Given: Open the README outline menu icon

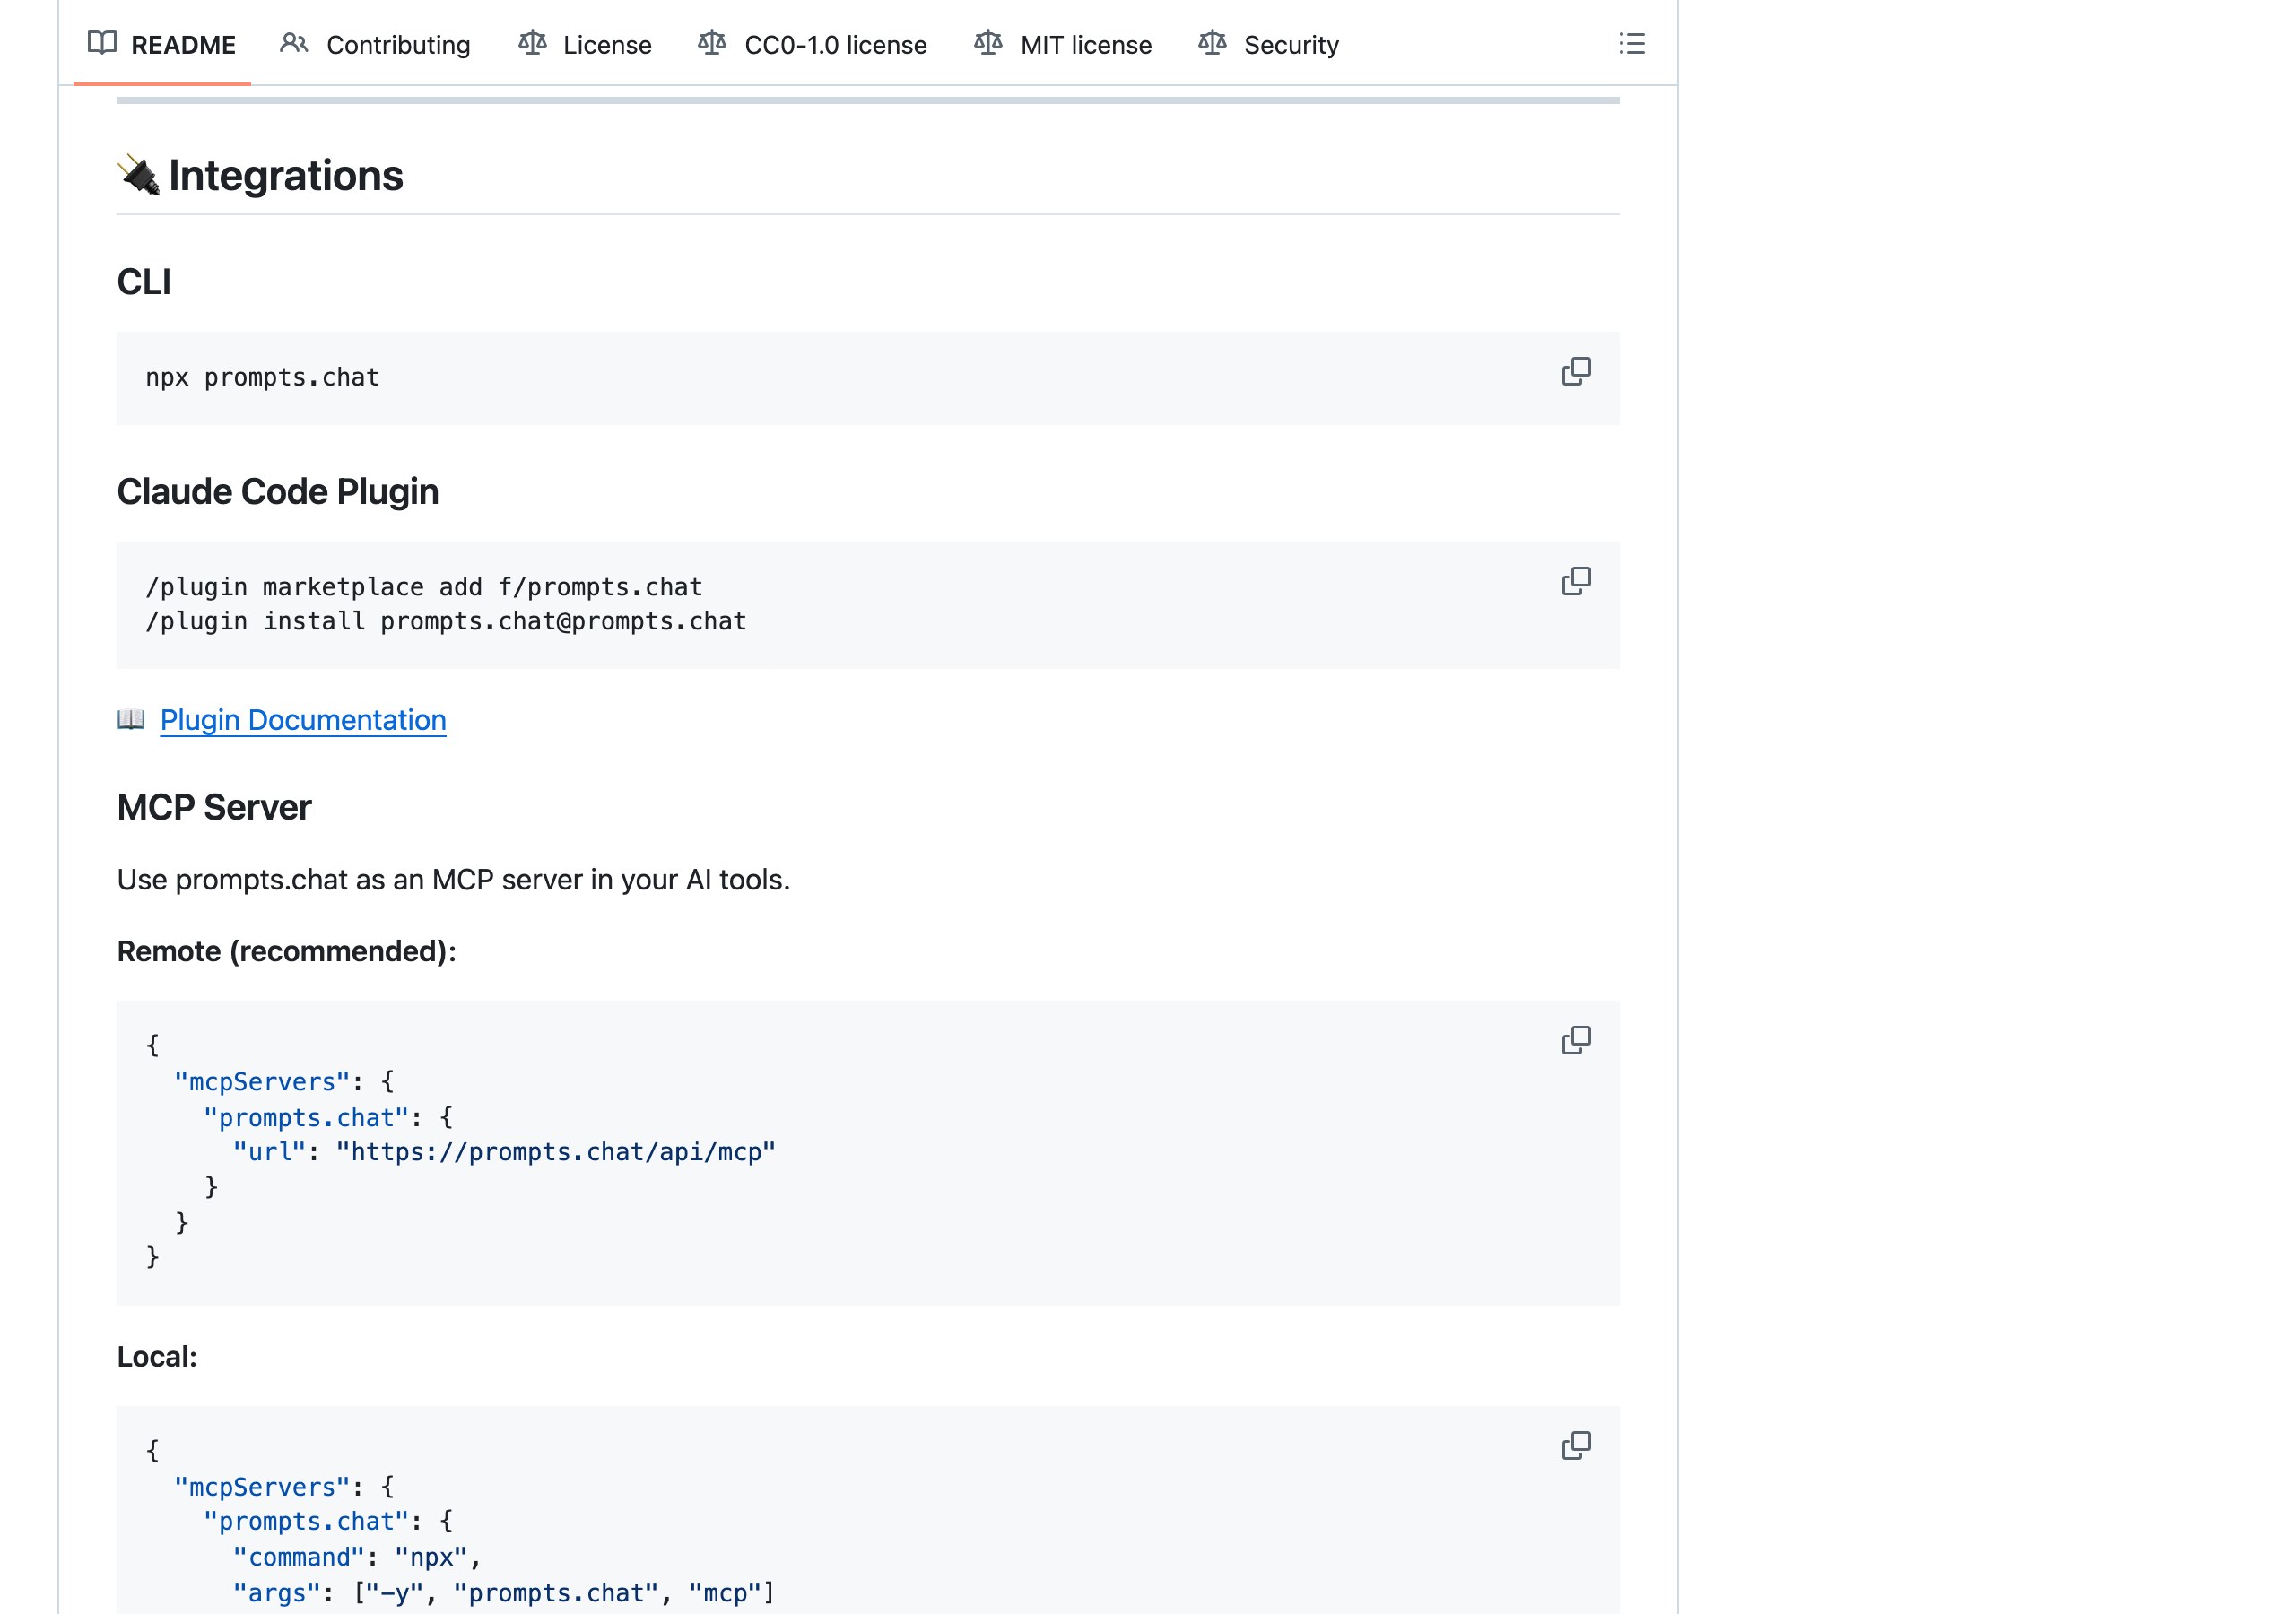Looking at the screenshot, I should pyautogui.click(x=1631, y=44).
